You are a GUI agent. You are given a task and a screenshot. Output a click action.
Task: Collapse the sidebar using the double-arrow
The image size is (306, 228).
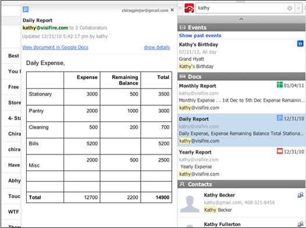click(x=180, y=8)
